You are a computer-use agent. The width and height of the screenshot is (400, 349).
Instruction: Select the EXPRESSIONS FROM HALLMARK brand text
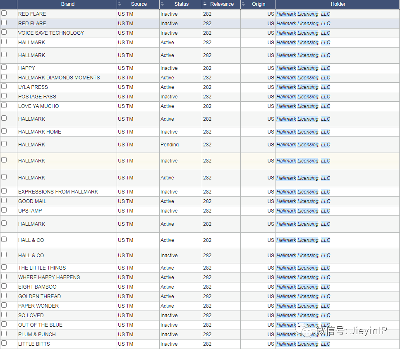click(58, 192)
